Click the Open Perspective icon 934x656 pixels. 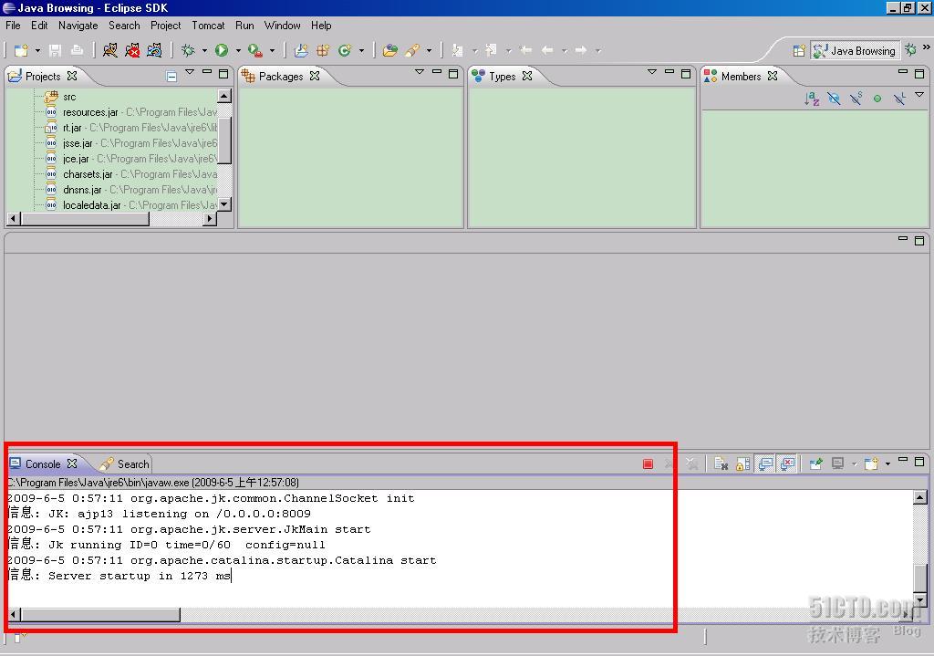click(x=799, y=50)
